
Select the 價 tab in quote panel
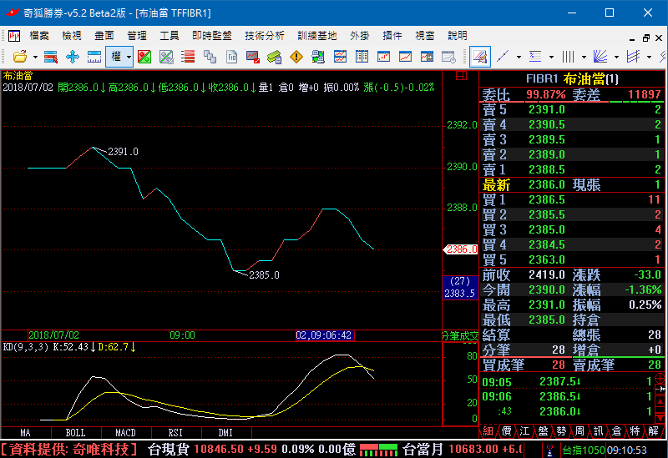(x=507, y=431)
